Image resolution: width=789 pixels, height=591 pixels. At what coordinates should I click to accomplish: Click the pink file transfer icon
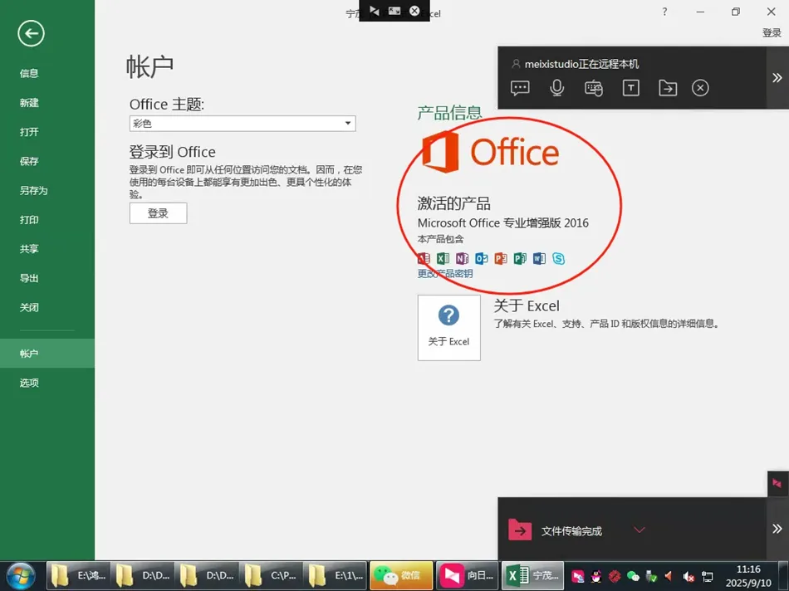click(x=520, y=530)
